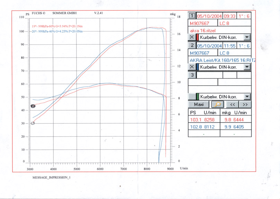
Task: Click the magnifier zoom icon
Action: pyautogui.click(x=218, y=104)
